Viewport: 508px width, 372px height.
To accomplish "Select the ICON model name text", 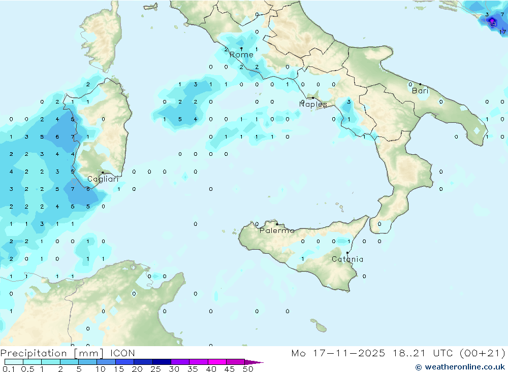I will [x=122, y=353].
